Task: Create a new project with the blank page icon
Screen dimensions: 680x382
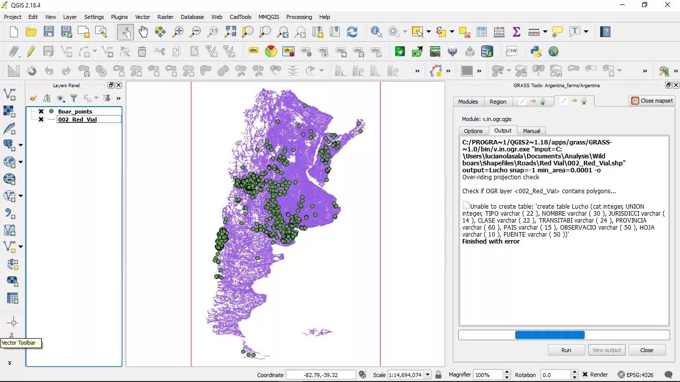Action: tap(14, 32)
